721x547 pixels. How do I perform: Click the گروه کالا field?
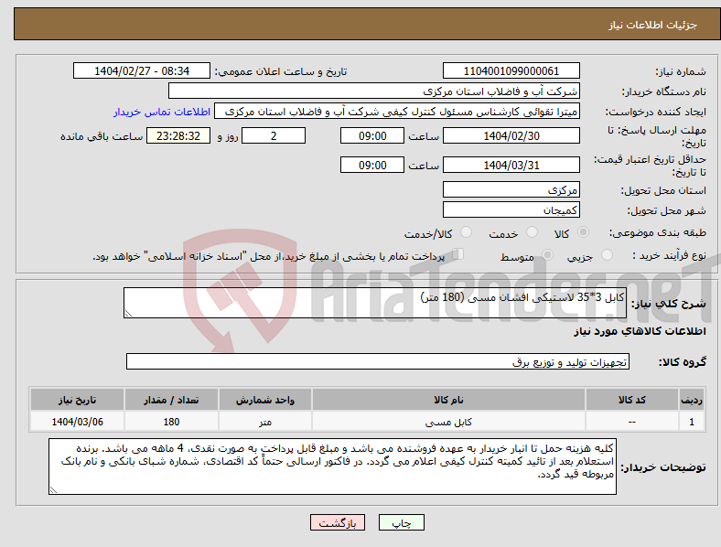coord(378,361)
